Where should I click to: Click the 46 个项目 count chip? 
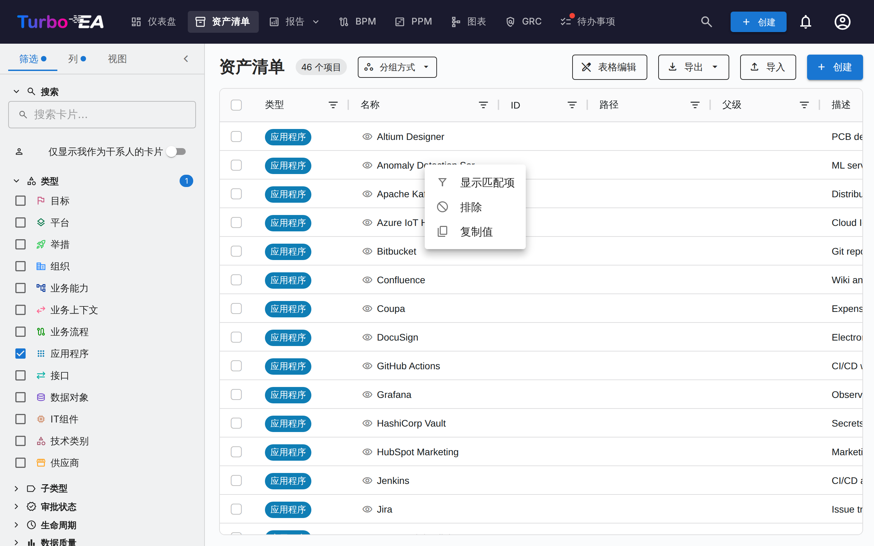[321, 67]
